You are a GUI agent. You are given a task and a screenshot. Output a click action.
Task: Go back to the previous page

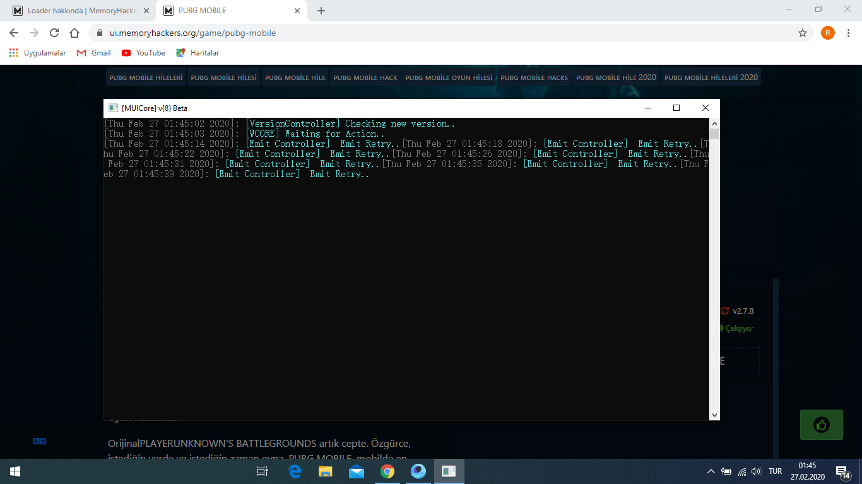click(14, 33)
